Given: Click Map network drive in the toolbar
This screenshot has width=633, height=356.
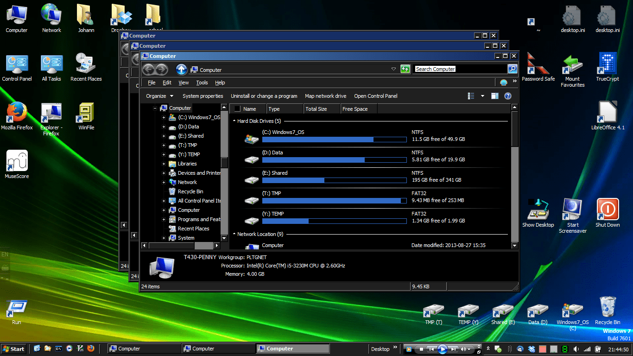Looking at the screenshot, I should [326, 96].
